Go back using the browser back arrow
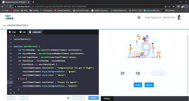The image size is (189, 101). [x=3, y=6]
